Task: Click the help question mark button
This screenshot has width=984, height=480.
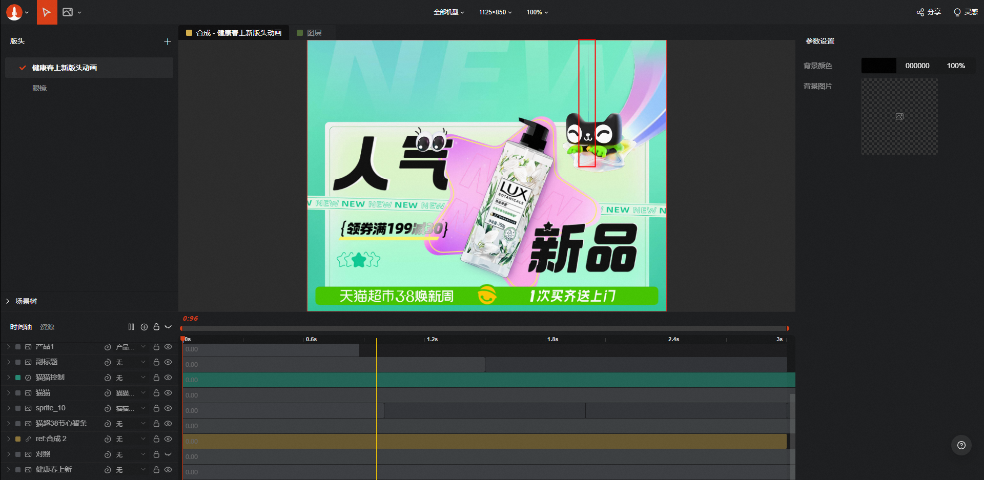Action: click(x=961, y=445)
